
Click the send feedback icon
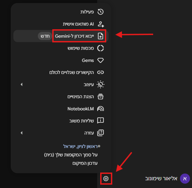coord(101,120)
